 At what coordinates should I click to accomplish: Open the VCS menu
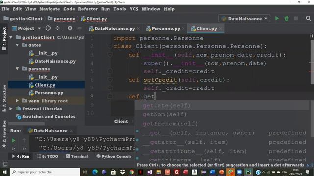coord(134,9)
